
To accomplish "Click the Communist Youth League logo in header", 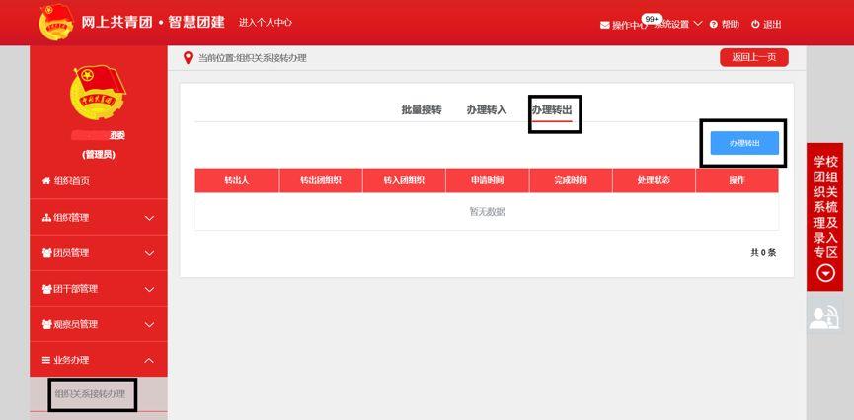I will click(55, 22).
